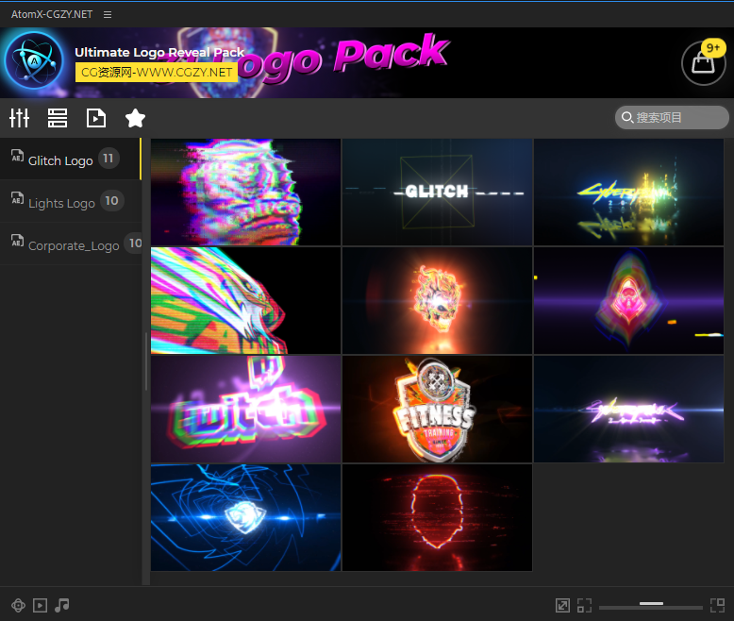Click the category list scrollbar handle

146,361
